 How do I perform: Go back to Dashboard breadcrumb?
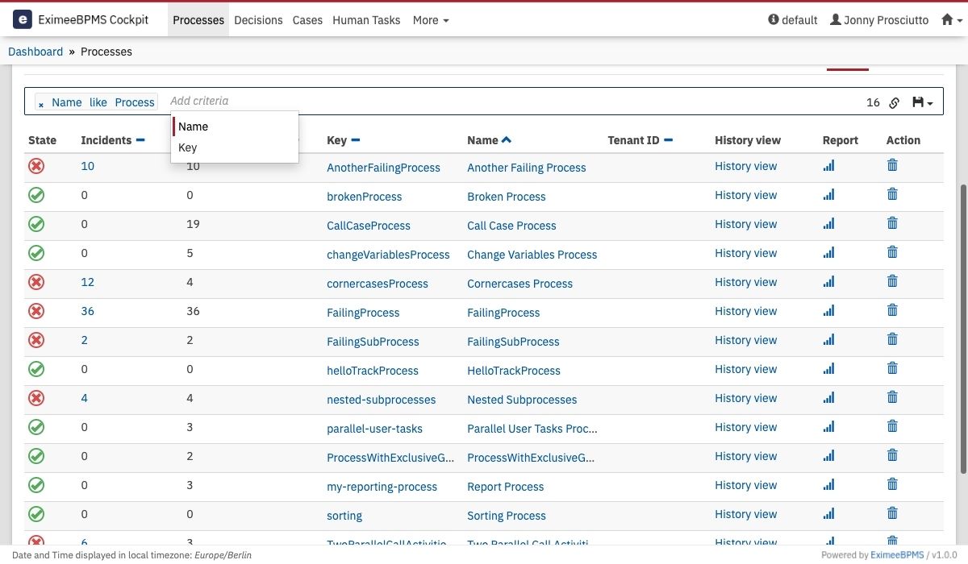[35, 52]
